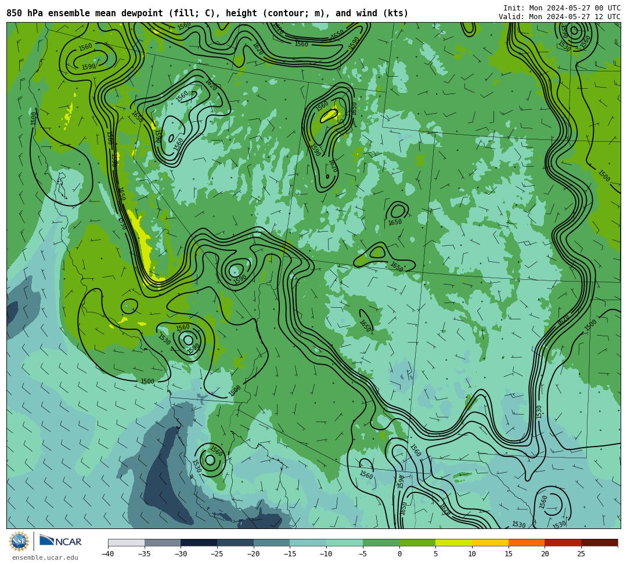Click the yellow-green 5 to 10 swatch
The width and height of the screenshot is (627, 565).
[x=454, y=542]
